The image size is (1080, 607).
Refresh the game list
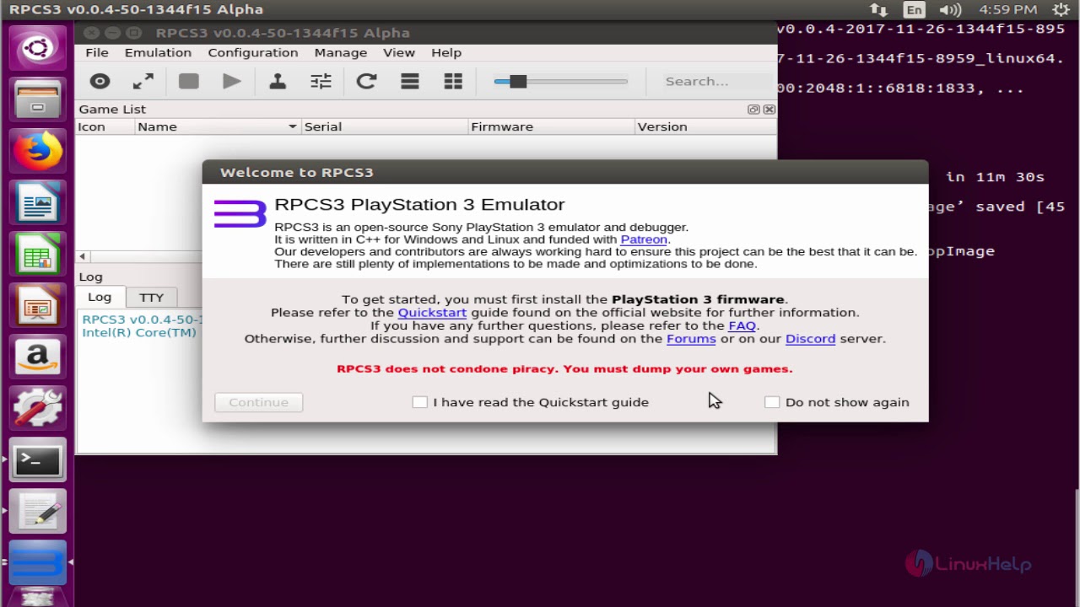tap(366, 81)
